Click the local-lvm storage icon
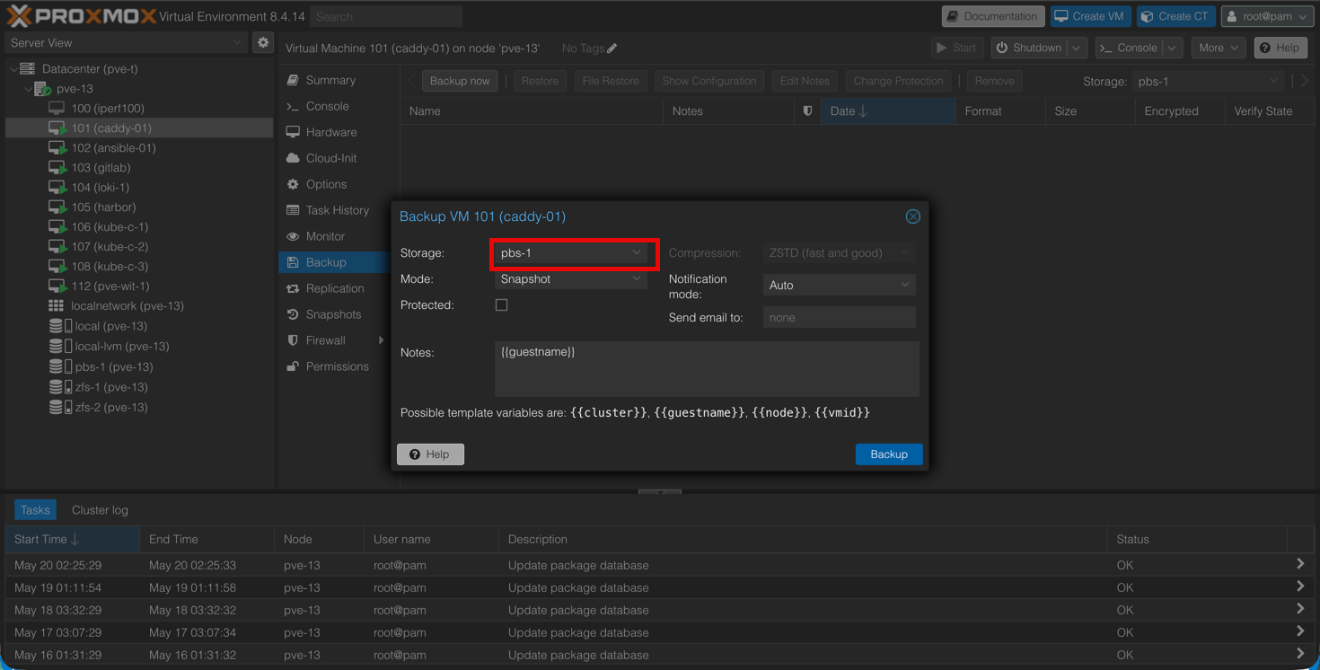Viewport: 1320px width, 670px height. coord(60,346)
